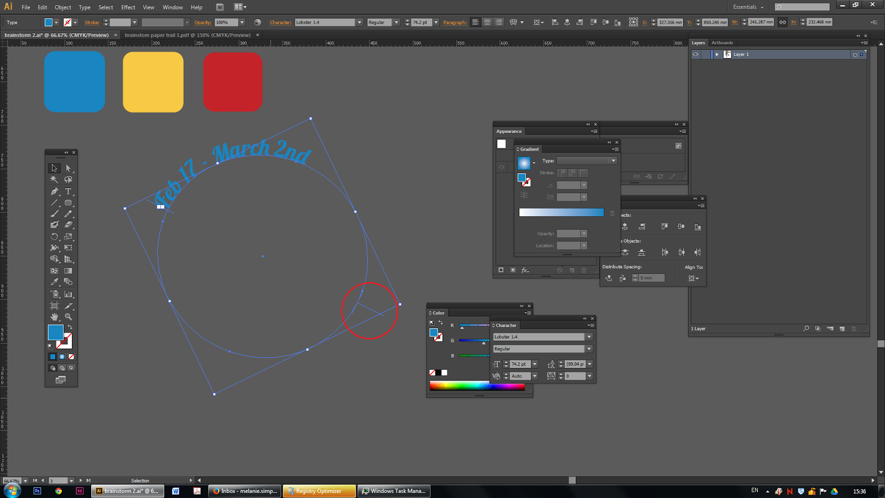The image size is (885, 498).
Task: Open the Opacity dropdown in the control bar
Action: (242, 22)
